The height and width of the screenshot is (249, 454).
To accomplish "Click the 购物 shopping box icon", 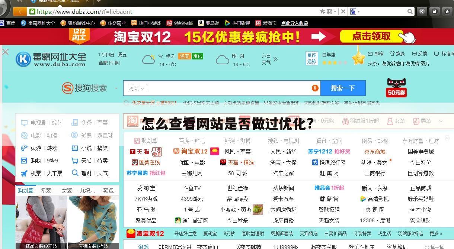I will click(x=24, y=161).
